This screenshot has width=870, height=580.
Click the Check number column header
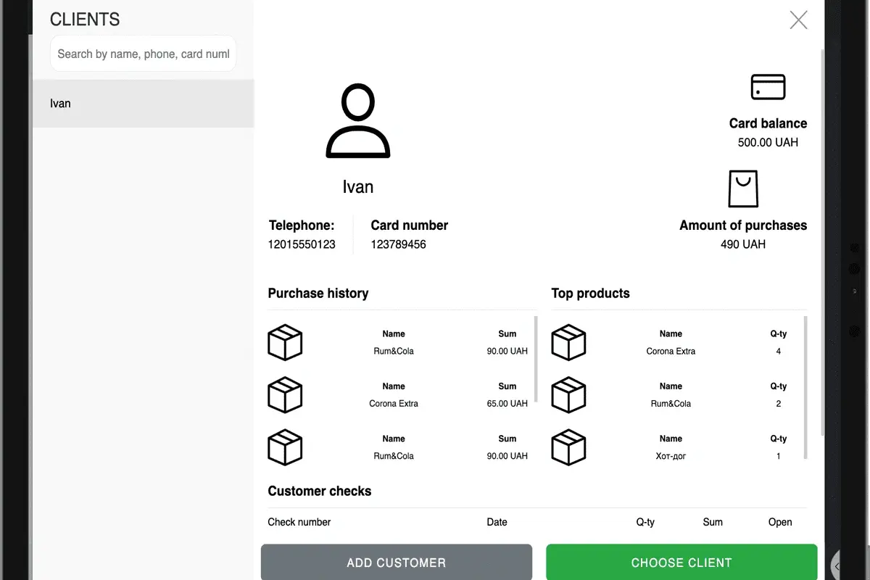point(299,522)
